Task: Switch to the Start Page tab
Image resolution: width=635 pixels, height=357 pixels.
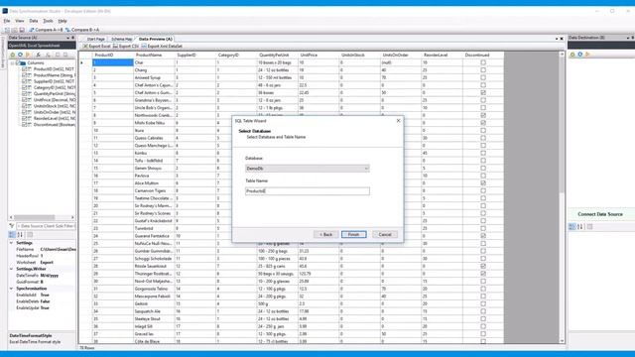Action: pos(95,39)
